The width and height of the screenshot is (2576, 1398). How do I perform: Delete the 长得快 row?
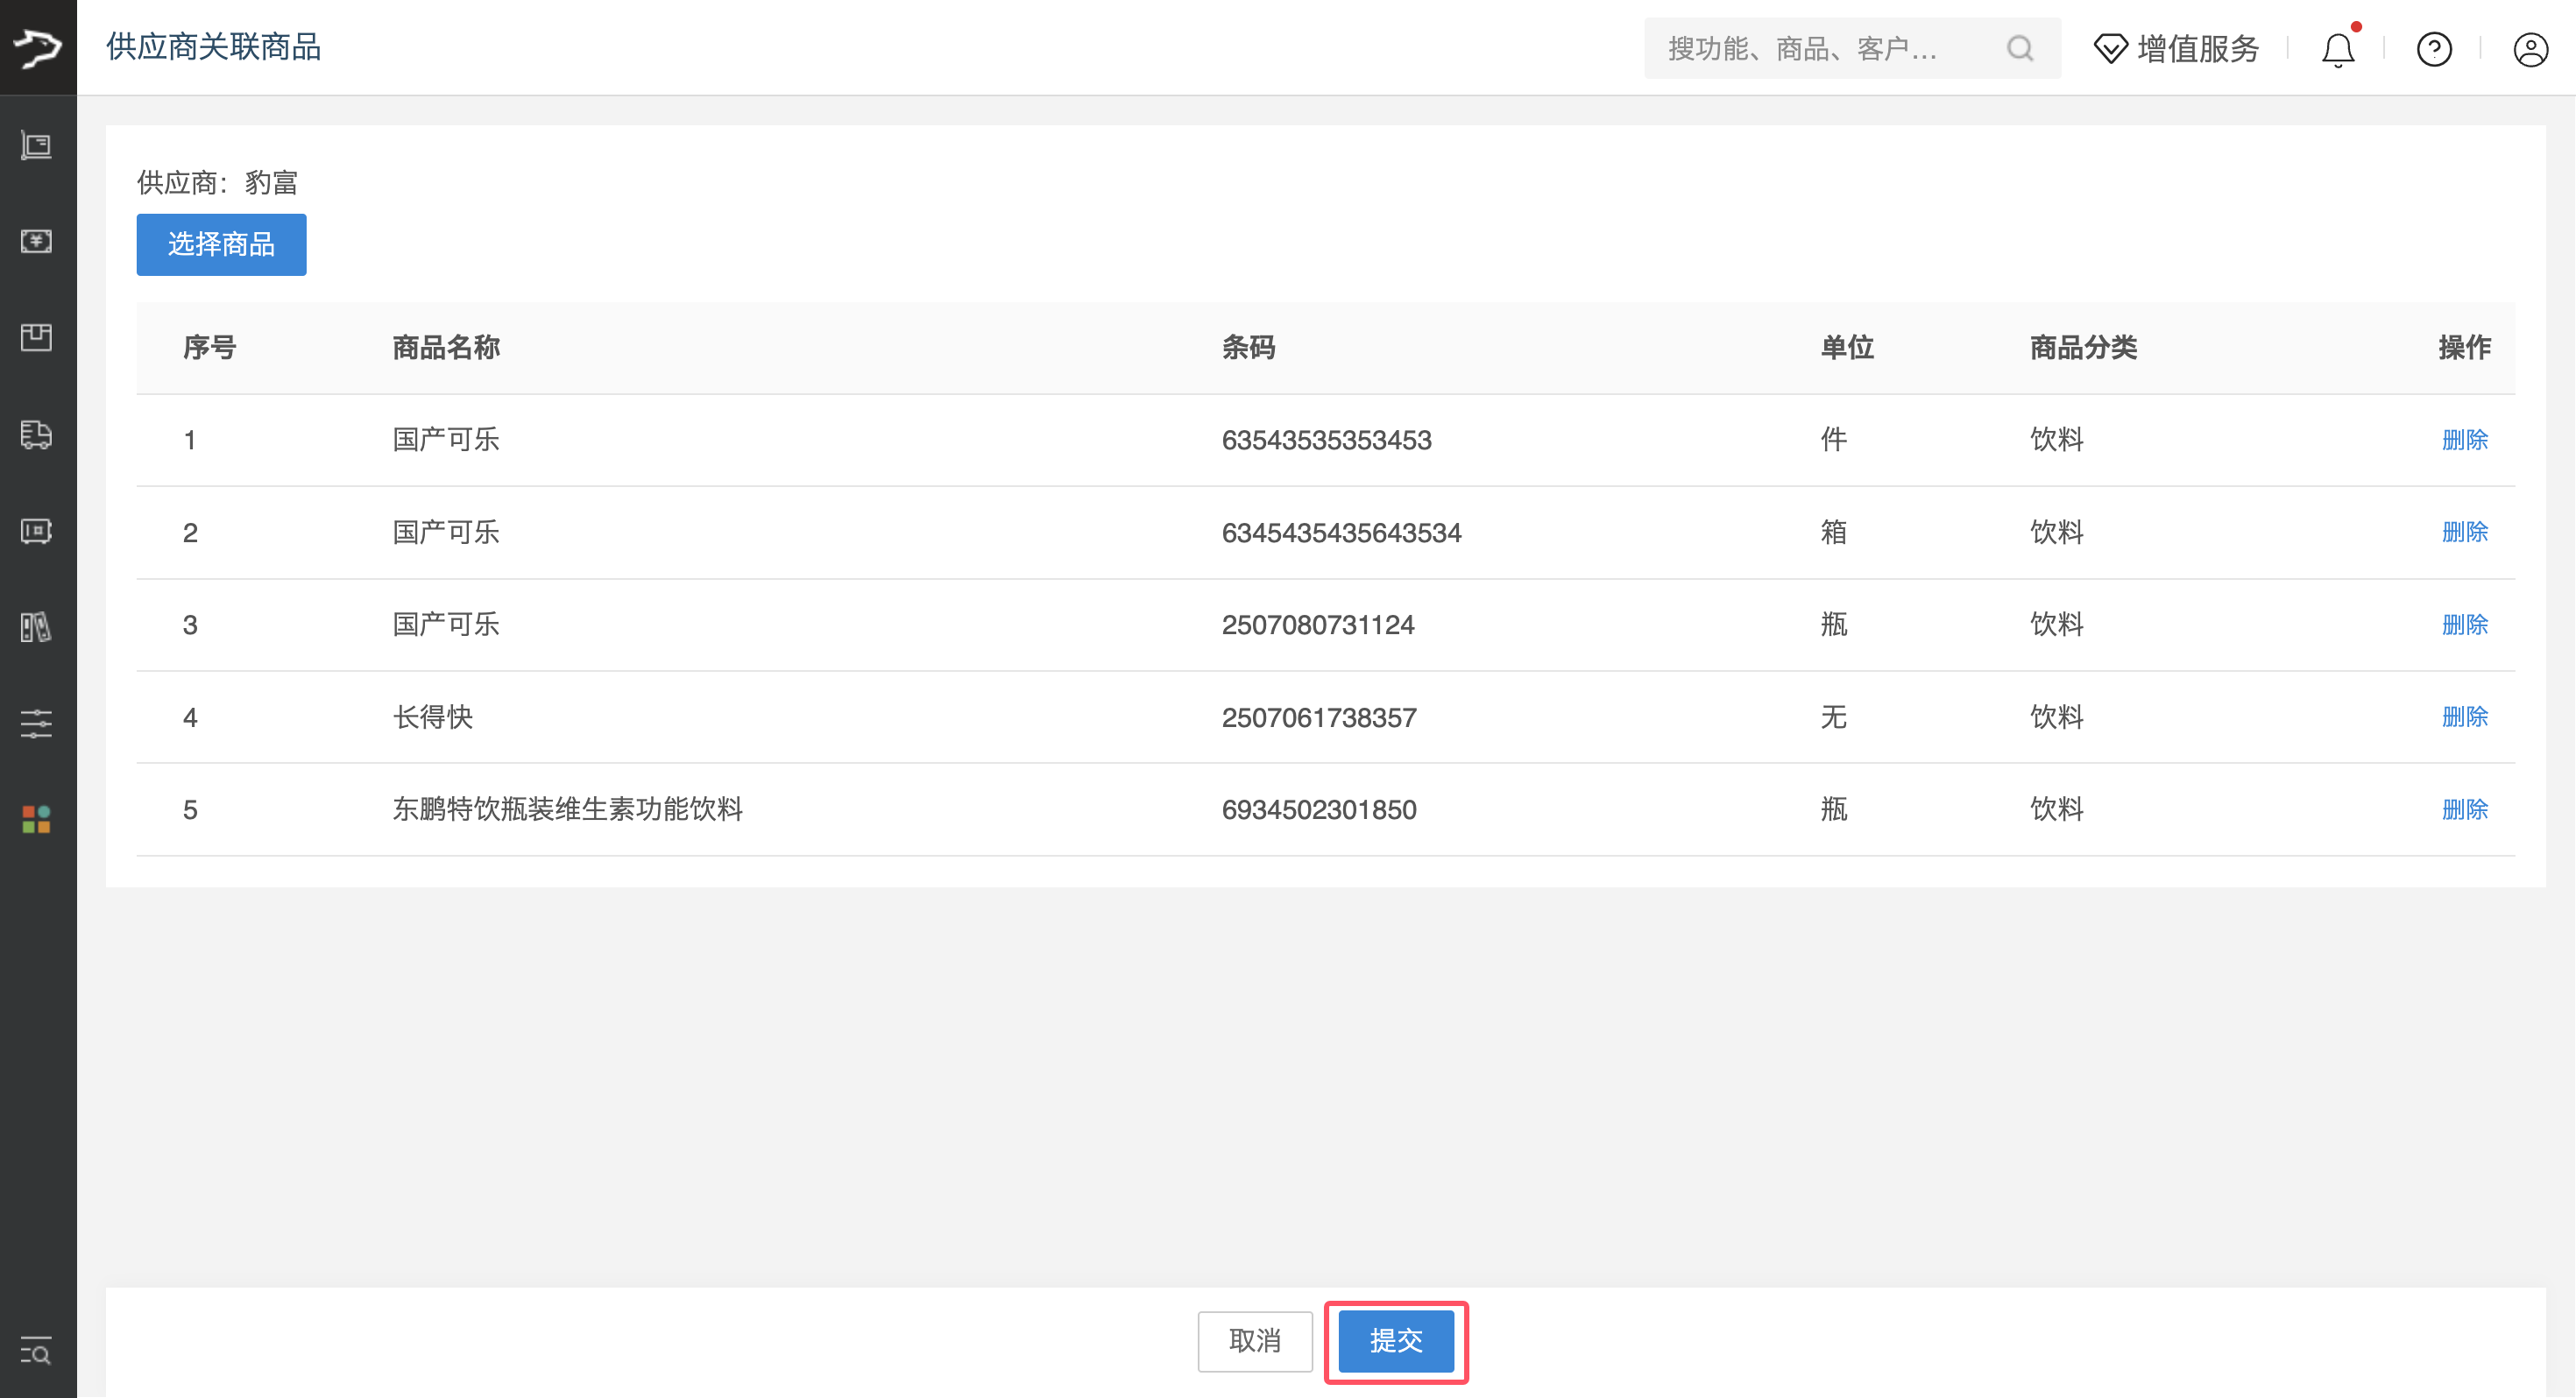2464,717
